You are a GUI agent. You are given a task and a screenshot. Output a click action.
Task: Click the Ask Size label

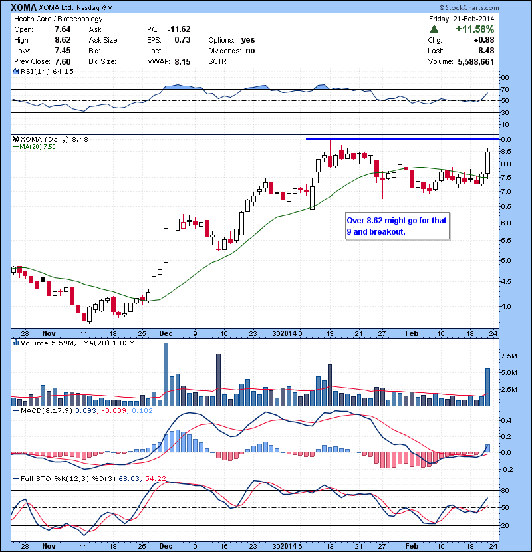coord(104,40)
